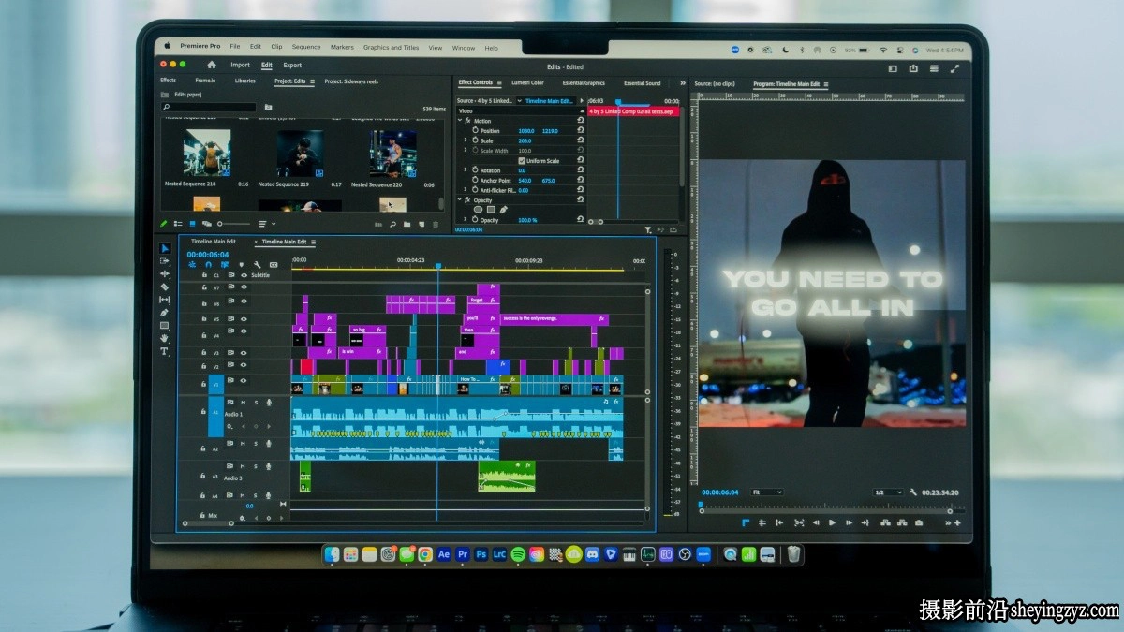Viewport: 1124px width, 632px height.
Task: Click Export Frame camera icon in Program monitor
Action: point(919,522)
